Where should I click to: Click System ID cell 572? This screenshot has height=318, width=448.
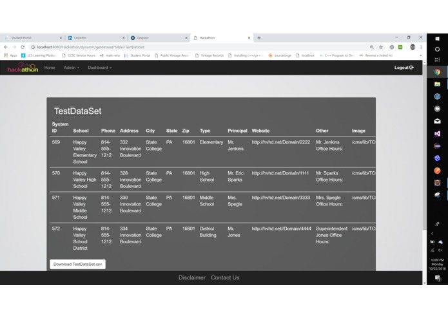56,229
